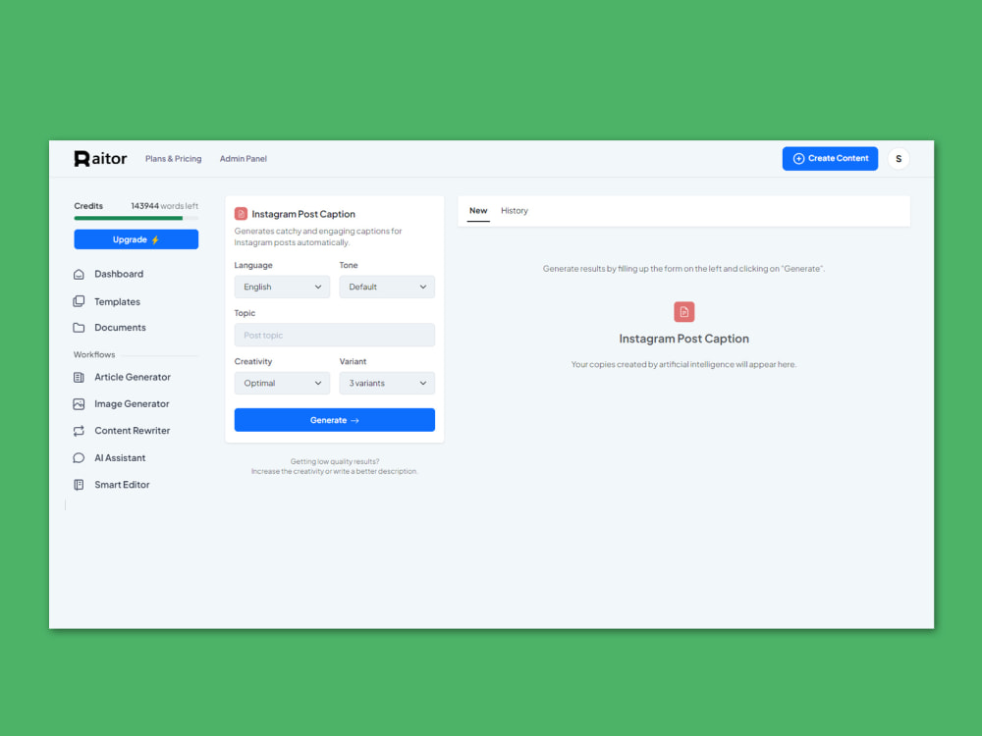The image size is (982, 736).
Task: Click the large red document icon in results area
Action: point(683,312)
